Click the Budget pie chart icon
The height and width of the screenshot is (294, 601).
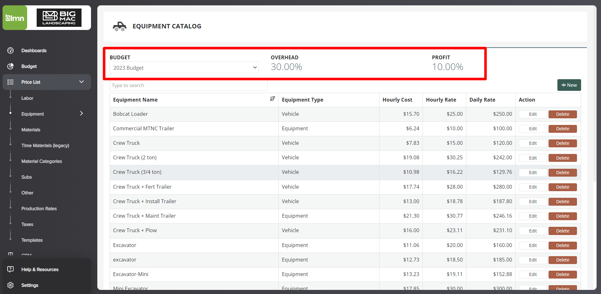(10, 66)
